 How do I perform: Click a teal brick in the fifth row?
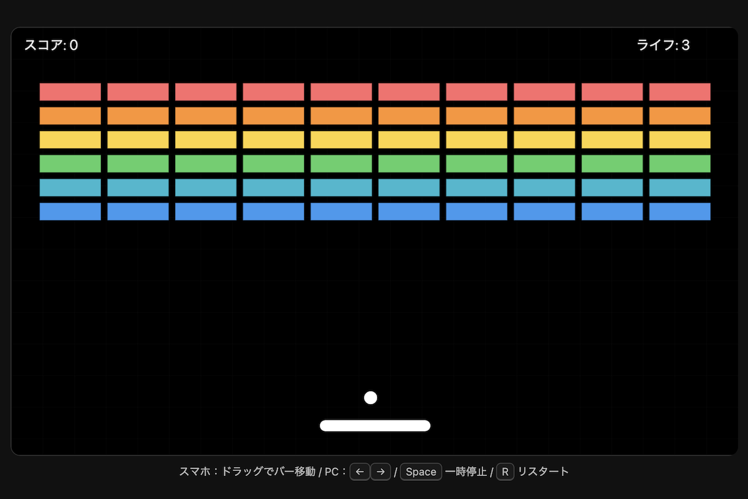coord(340,187)
